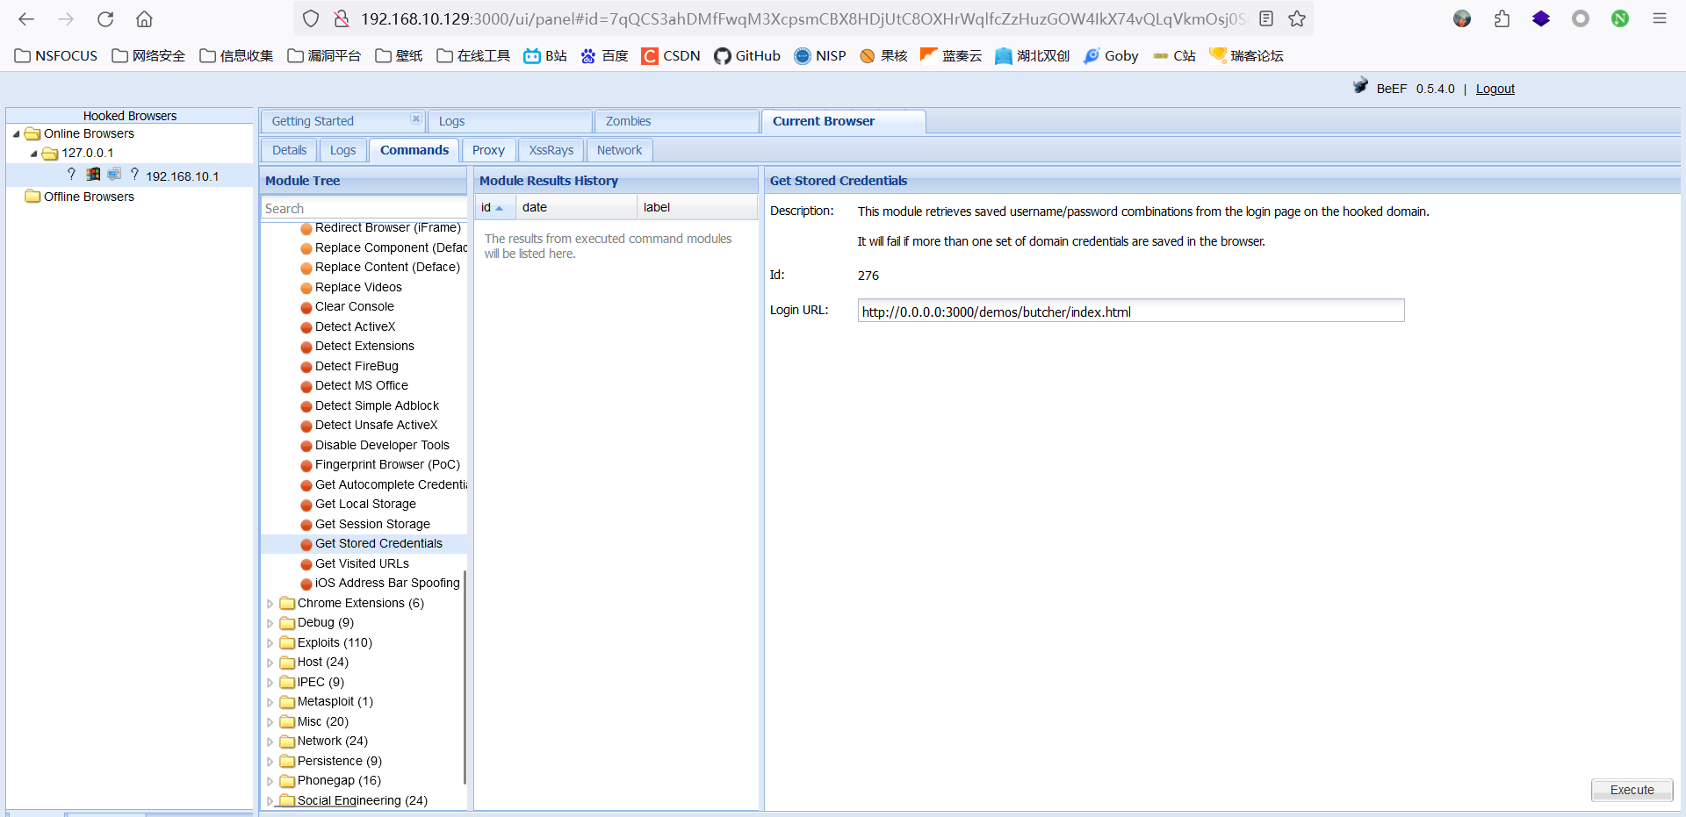
Task: Open the GitHub bookmark
Action: click(x=747, y=55)
